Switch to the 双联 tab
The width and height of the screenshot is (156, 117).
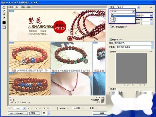point(23,7)
